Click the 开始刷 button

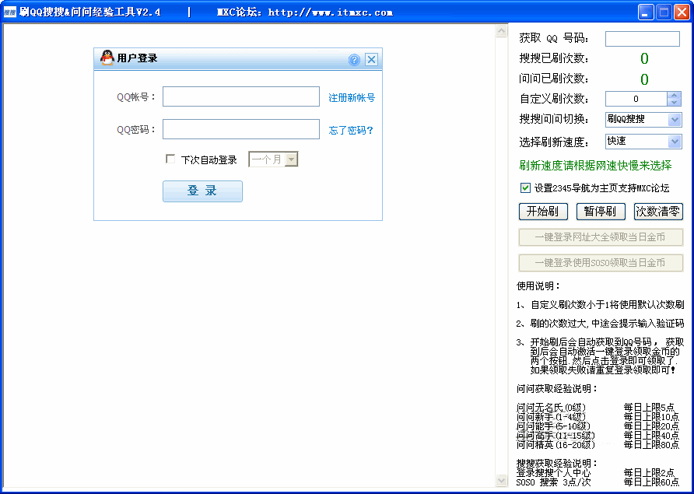pyautogui.click(x=542, y=212)
